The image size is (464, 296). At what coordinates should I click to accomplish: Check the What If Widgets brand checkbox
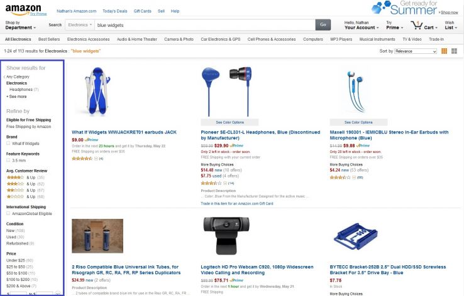point(8,143)
